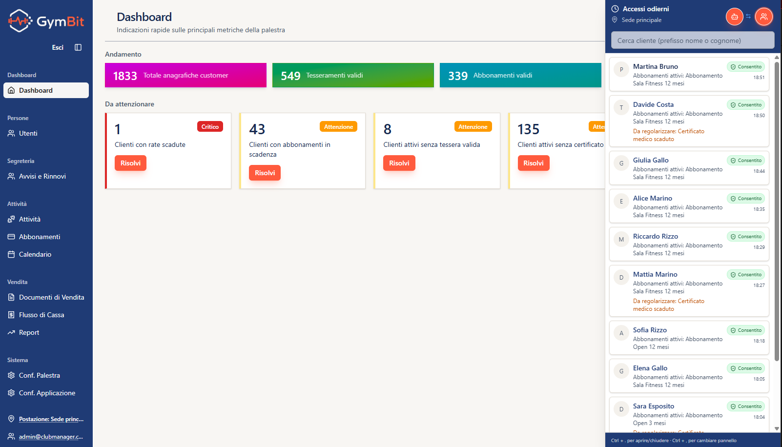Click Risolvi for clienti senza certificato
782x447 pixels.
534,163
